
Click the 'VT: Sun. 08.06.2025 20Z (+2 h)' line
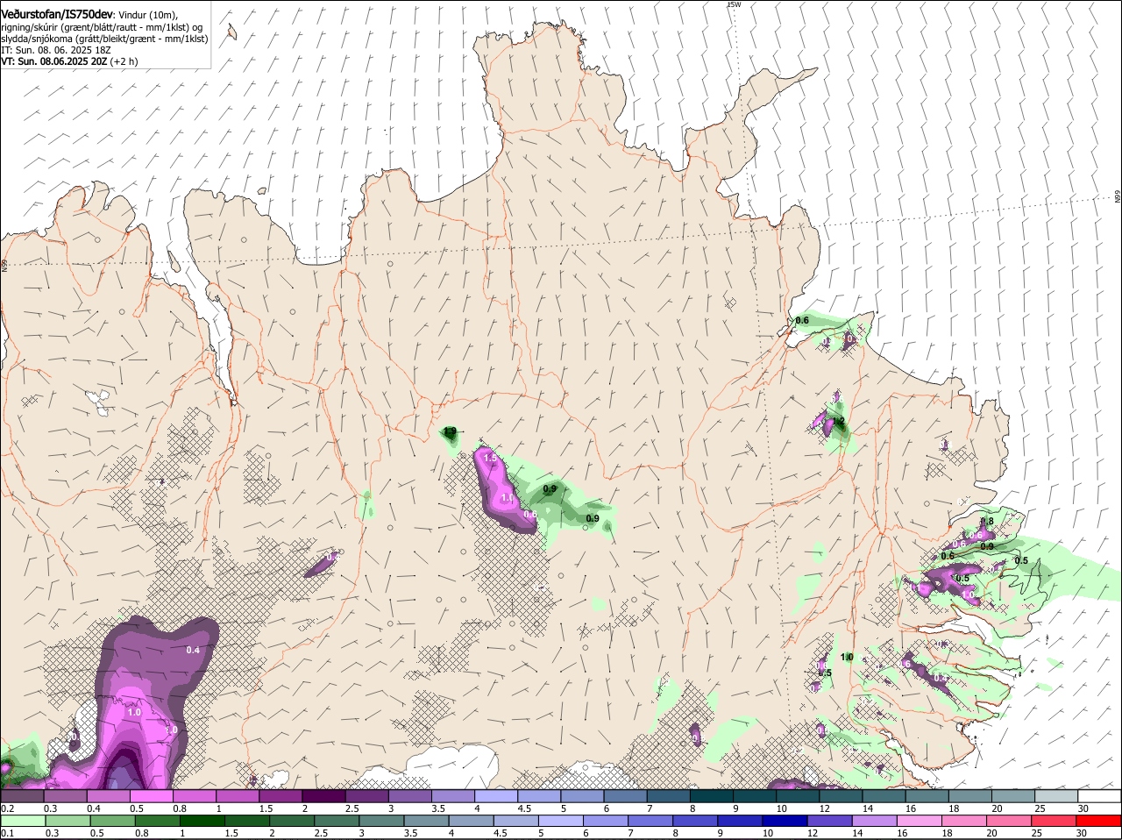[x=69, y=62]
